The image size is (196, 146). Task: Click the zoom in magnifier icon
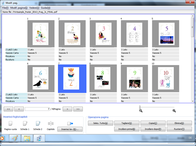coord(174,111)
